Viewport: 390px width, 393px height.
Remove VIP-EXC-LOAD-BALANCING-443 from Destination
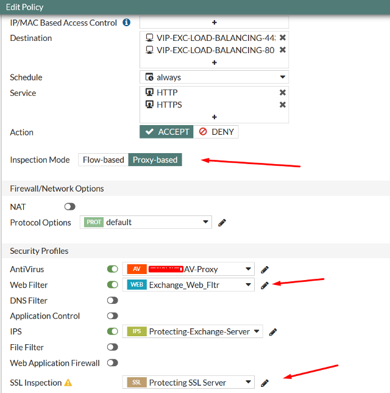coord(283,38)
